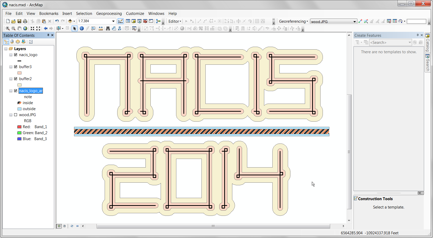This screenshot has width=433, height=238.
Task: Click the buffer3 pink symbol swatch
Action: click(19, 73)
